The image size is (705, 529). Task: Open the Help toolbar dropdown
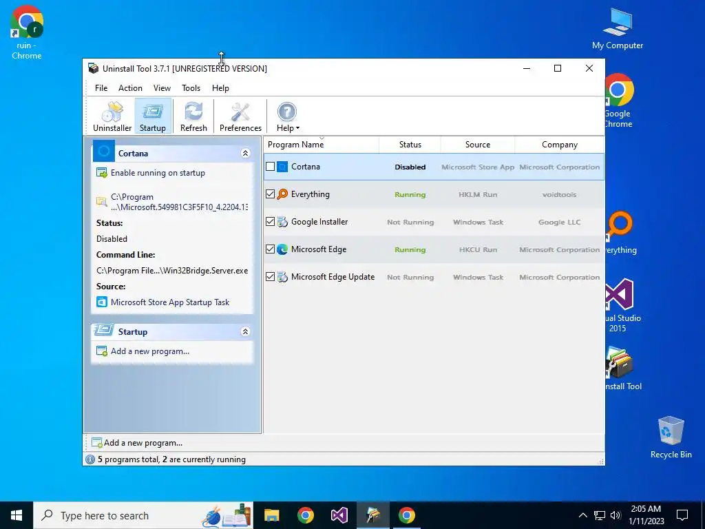pos(287,116)
